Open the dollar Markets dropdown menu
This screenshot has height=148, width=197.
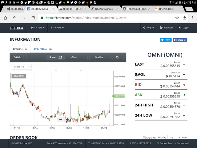(57, 27)
